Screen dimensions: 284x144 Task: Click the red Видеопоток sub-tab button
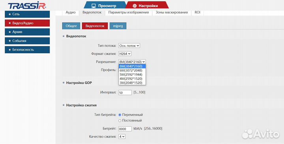click(x=95, y=26)
